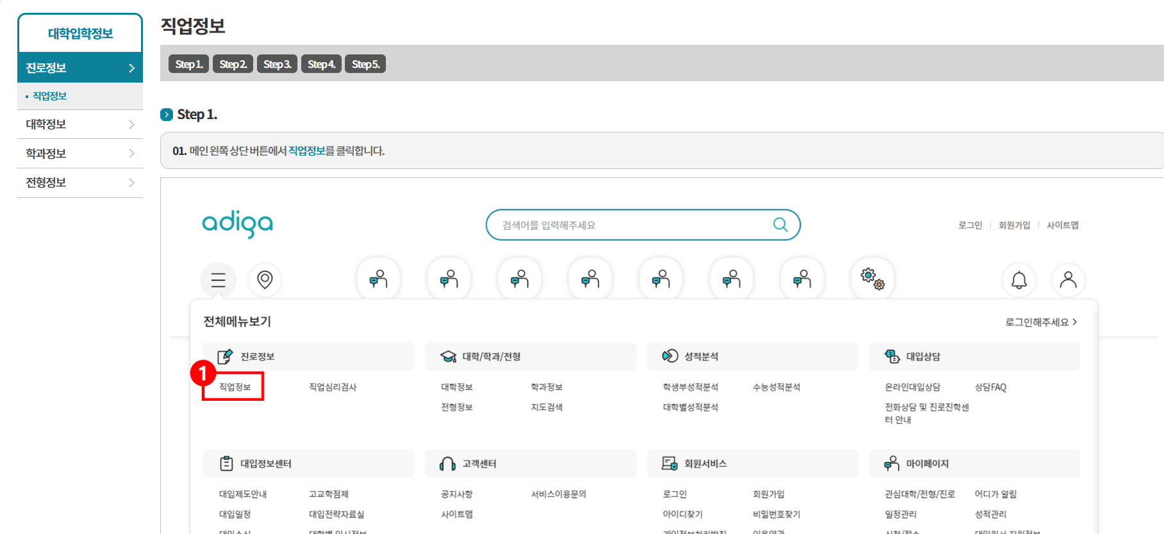Click 회원가입 link in top-right header

(x=1014, y=225)
